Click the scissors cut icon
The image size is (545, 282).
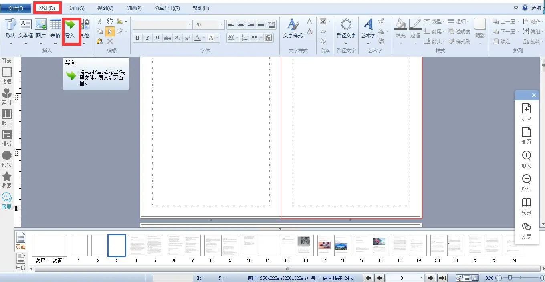pos(100,21)
